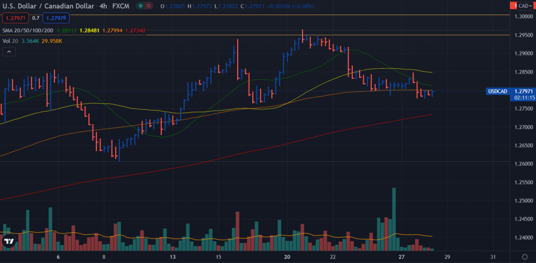The image size is (536, 263).
Task: Click the open price O1.27865 value
Action: (173, 6)
